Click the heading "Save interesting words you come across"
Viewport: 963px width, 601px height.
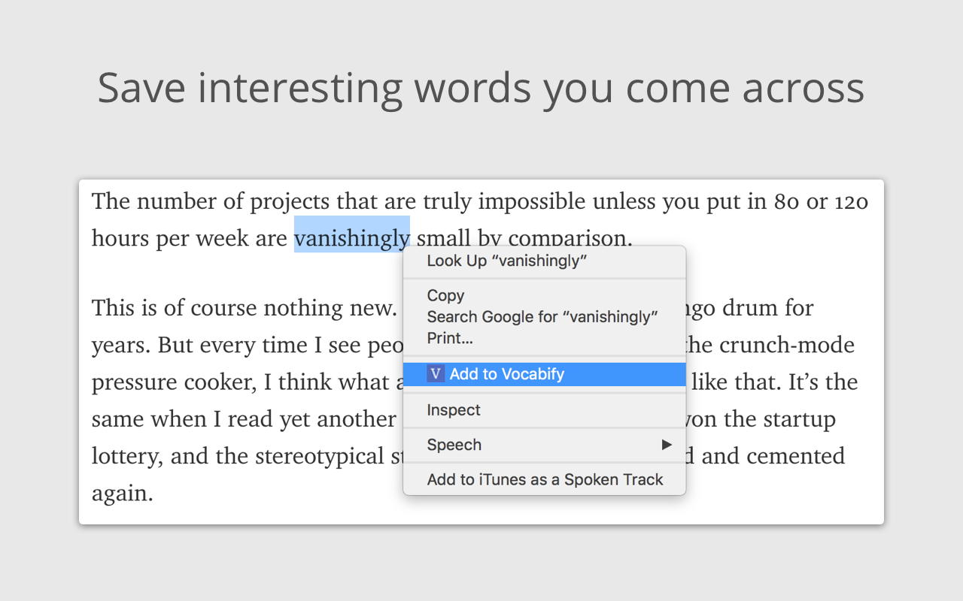(480, 88)
